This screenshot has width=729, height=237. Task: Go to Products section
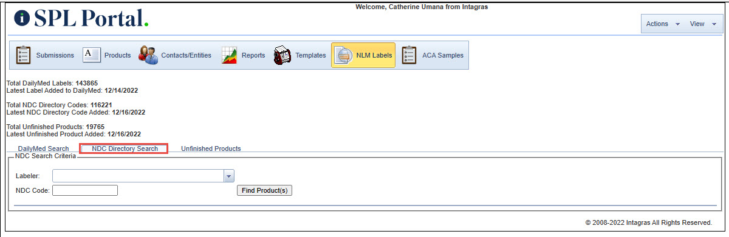click(x=107, y=55)
